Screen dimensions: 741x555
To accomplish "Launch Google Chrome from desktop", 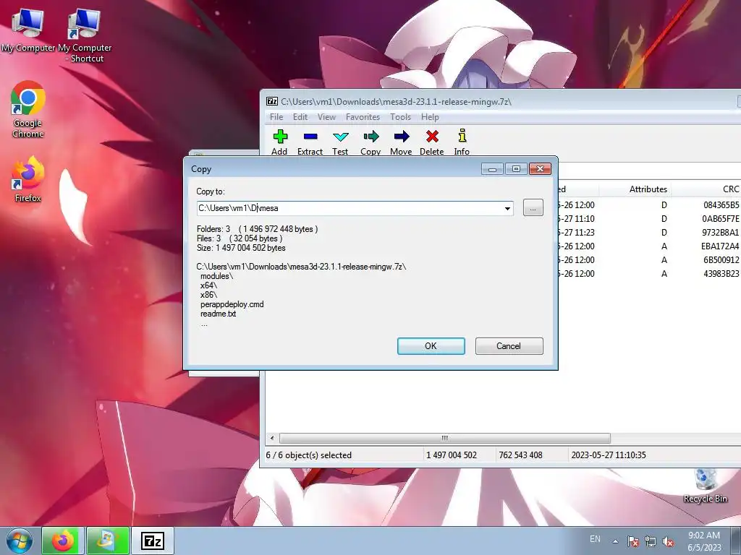I will (28, 110).
